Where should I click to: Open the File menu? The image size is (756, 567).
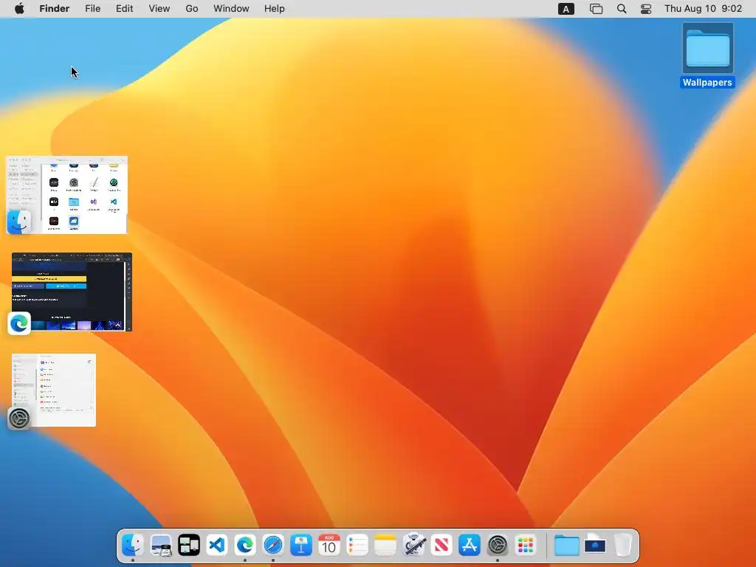click(x=92, y=9)
